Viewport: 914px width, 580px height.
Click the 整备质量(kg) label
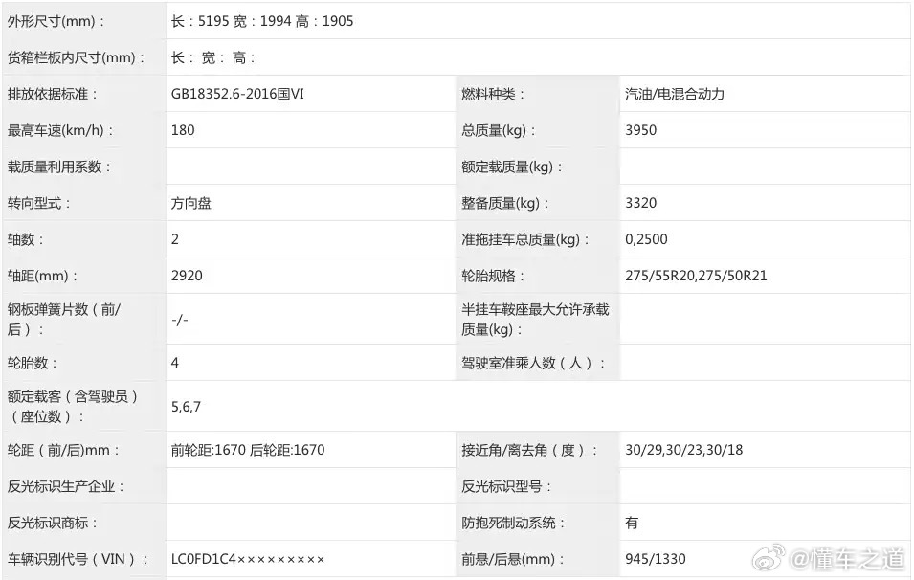pyautogui.click(x=504, y=204)
